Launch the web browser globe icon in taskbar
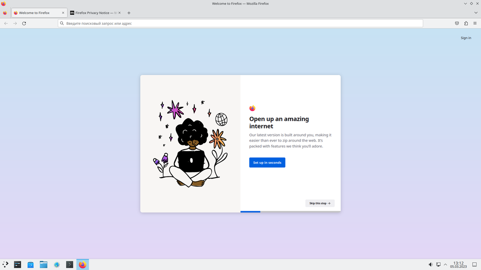 coord(57,264)
